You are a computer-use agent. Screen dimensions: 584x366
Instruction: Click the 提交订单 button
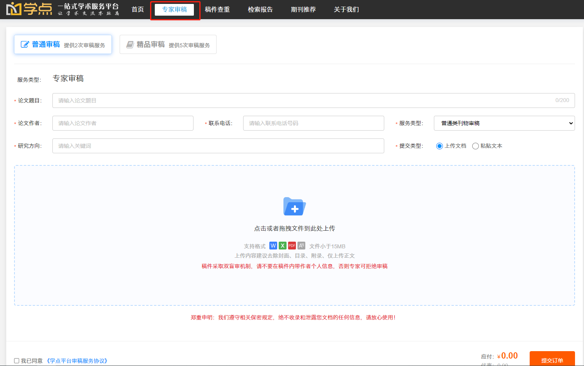coord(552,359)
